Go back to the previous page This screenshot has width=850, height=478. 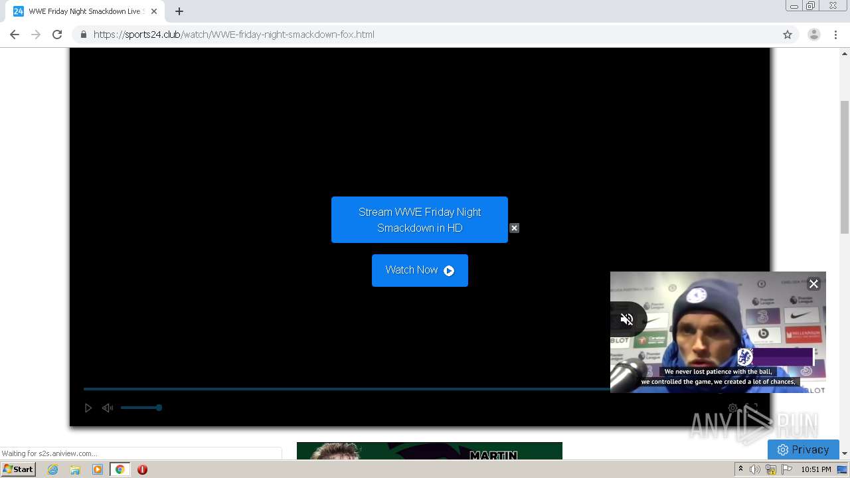coord(15,35)
